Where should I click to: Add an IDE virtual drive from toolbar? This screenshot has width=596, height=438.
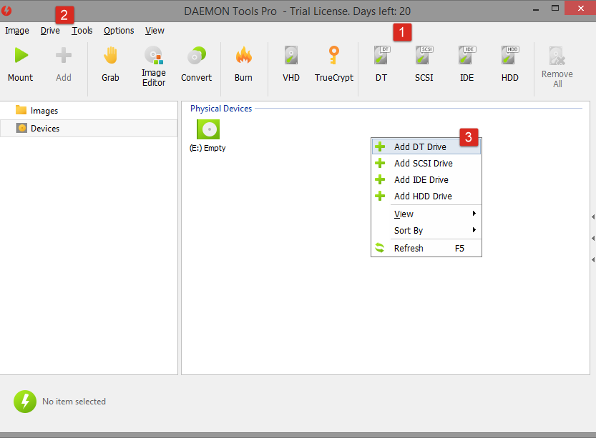pyautogui.click(x=466, y=64)
